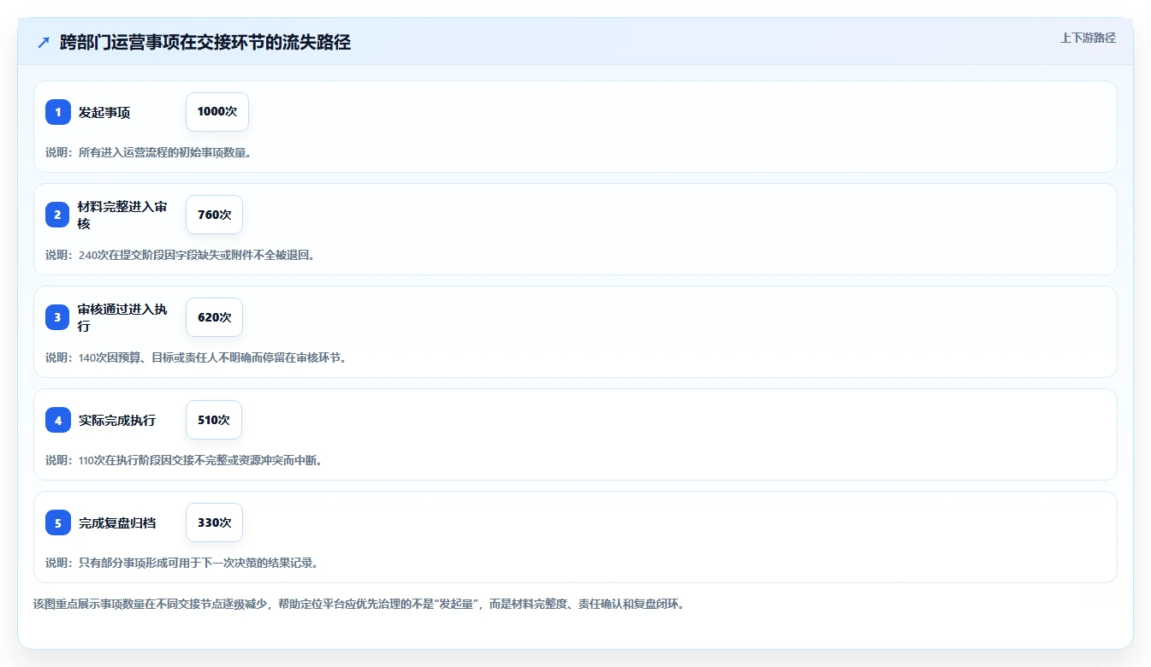
Task: Click the 760次 value chip
Action: click(x=214, y=215)
